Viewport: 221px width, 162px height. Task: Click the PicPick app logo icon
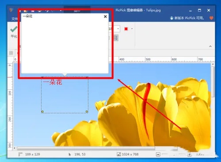pyautogui.click(x=11, y=10)
